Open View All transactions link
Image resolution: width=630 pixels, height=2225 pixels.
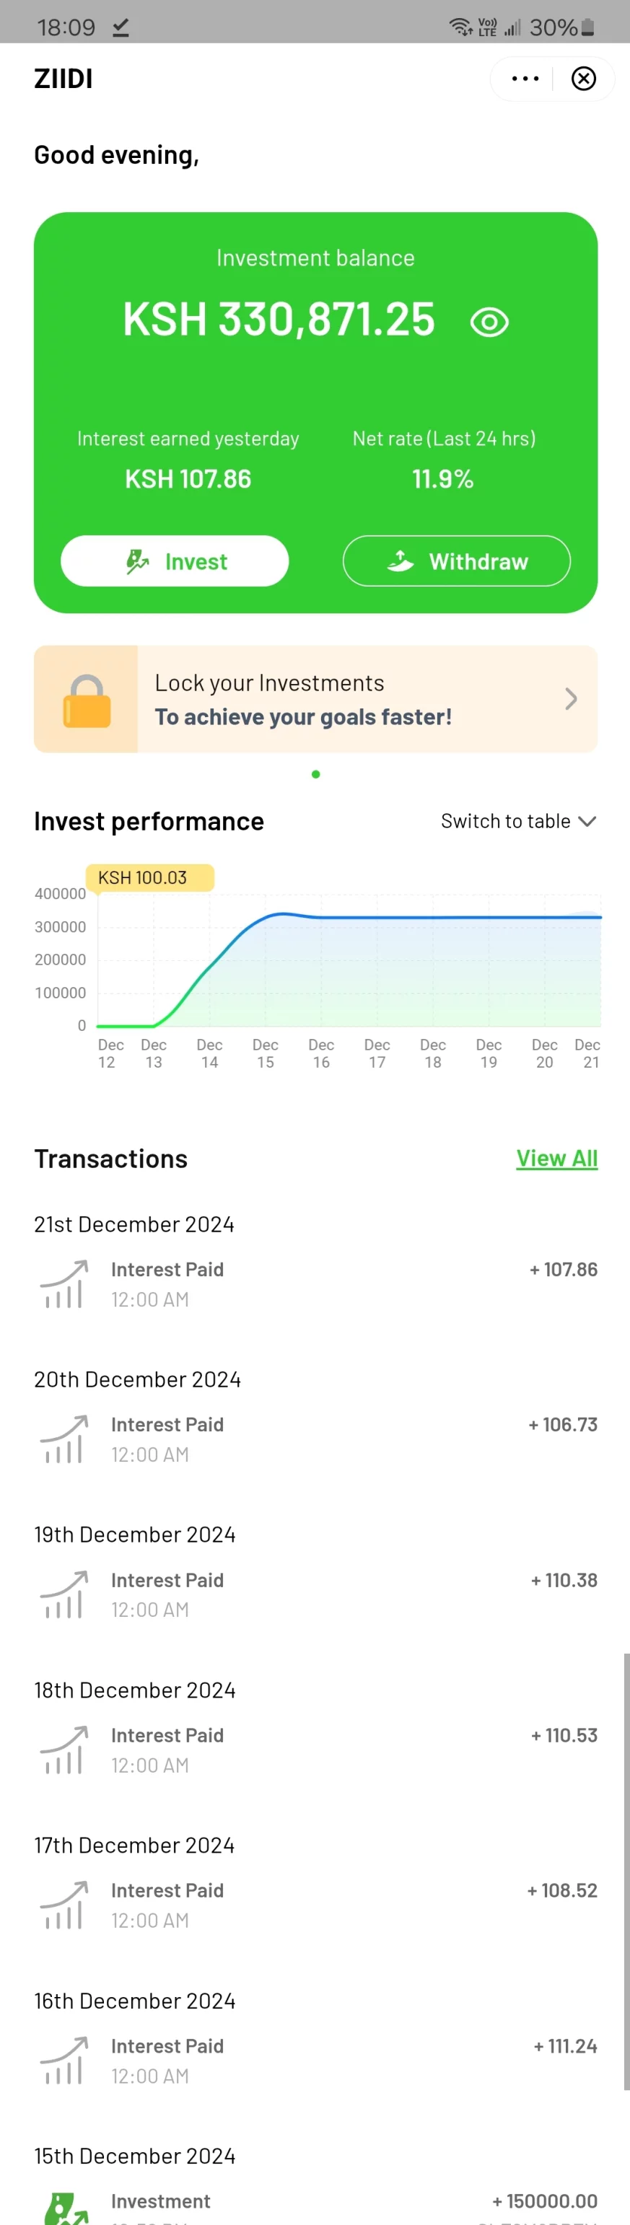[x=556, y=1157]
